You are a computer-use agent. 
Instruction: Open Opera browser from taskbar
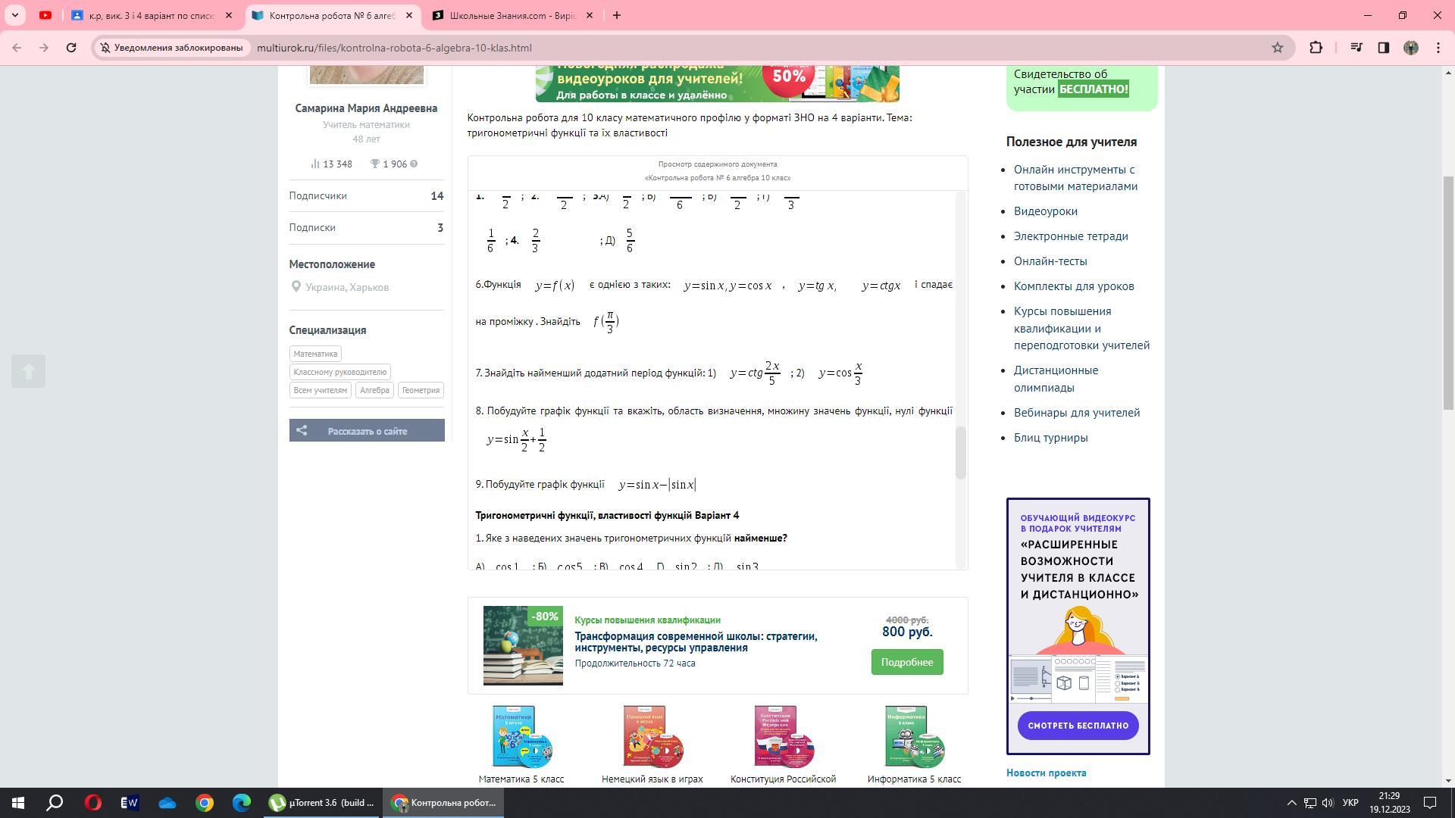point(93,803)
